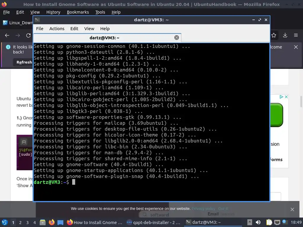The image size is (303, 227).
Task: Open the network status tray icon
Action: tap(277, 222)
